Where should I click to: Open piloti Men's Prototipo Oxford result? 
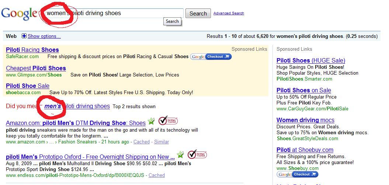(x=90, y=157)
